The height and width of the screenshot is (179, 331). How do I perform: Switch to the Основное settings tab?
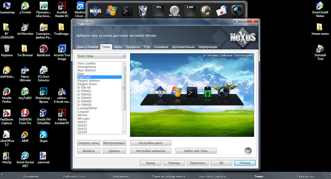coord(161,47)
